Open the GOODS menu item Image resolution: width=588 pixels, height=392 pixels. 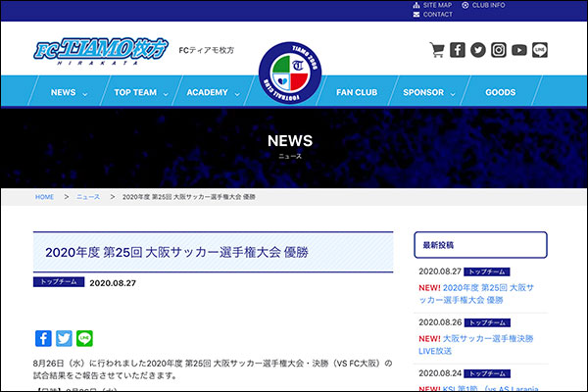(x=500, y=92)
